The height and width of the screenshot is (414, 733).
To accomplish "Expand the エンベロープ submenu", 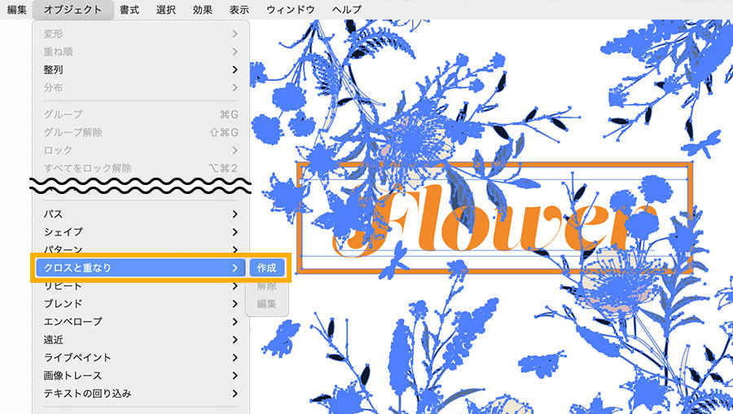I will coord(141,322).
